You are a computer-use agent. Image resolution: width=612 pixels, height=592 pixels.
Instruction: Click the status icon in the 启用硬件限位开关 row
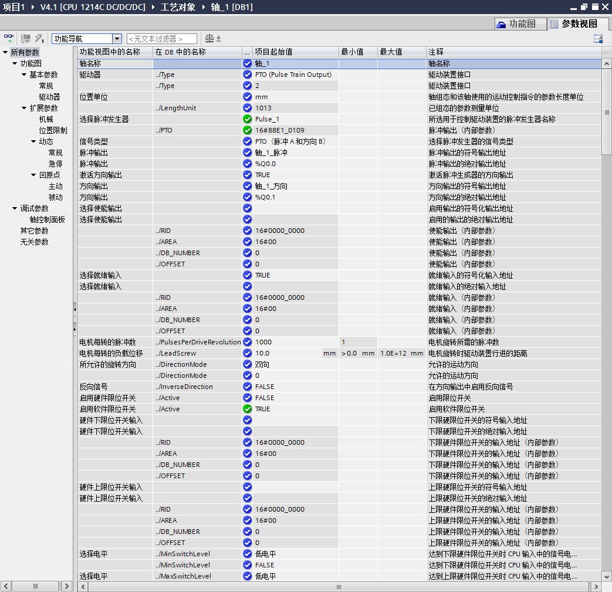pos(247,398)
